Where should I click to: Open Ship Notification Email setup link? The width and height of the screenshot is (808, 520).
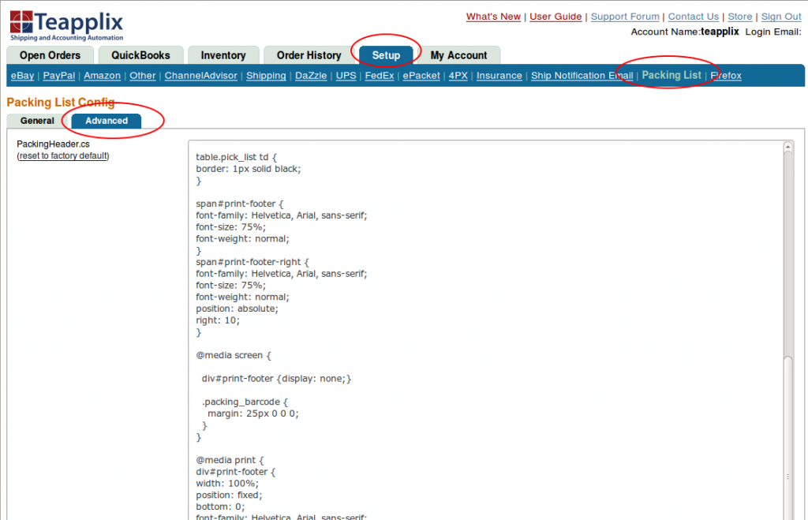(582, 76)
